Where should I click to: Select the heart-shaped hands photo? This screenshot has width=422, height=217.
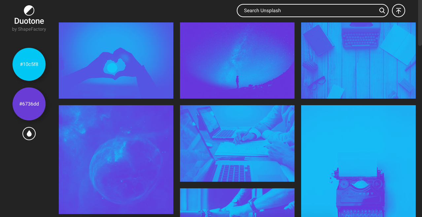click(x=116, y=60)
